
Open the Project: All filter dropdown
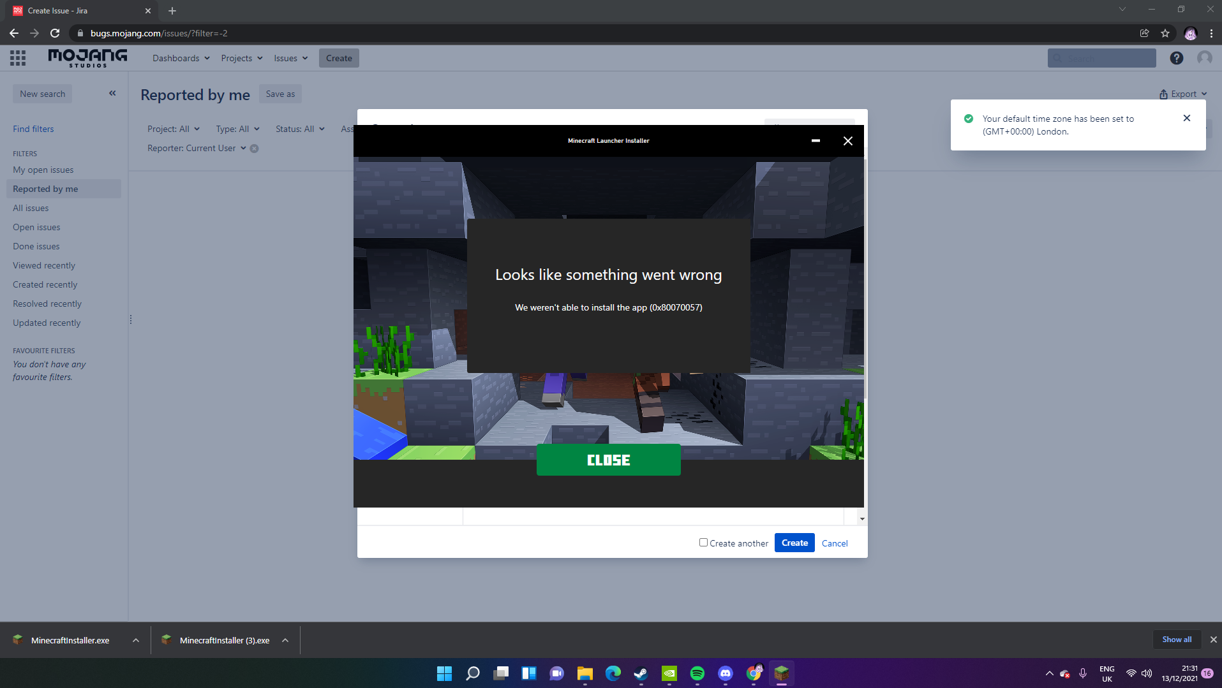click(x=174, y=129)
